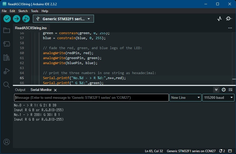Open the Boards Manager sidebar icon
The height and width of the screenshot is (154, 236).
pos(7,44)
